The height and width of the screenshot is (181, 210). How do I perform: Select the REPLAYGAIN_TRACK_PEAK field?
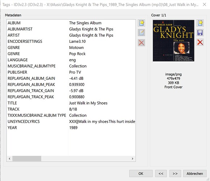[31, 97]
